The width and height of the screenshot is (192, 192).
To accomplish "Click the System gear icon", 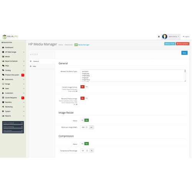I will click(3, 111).
